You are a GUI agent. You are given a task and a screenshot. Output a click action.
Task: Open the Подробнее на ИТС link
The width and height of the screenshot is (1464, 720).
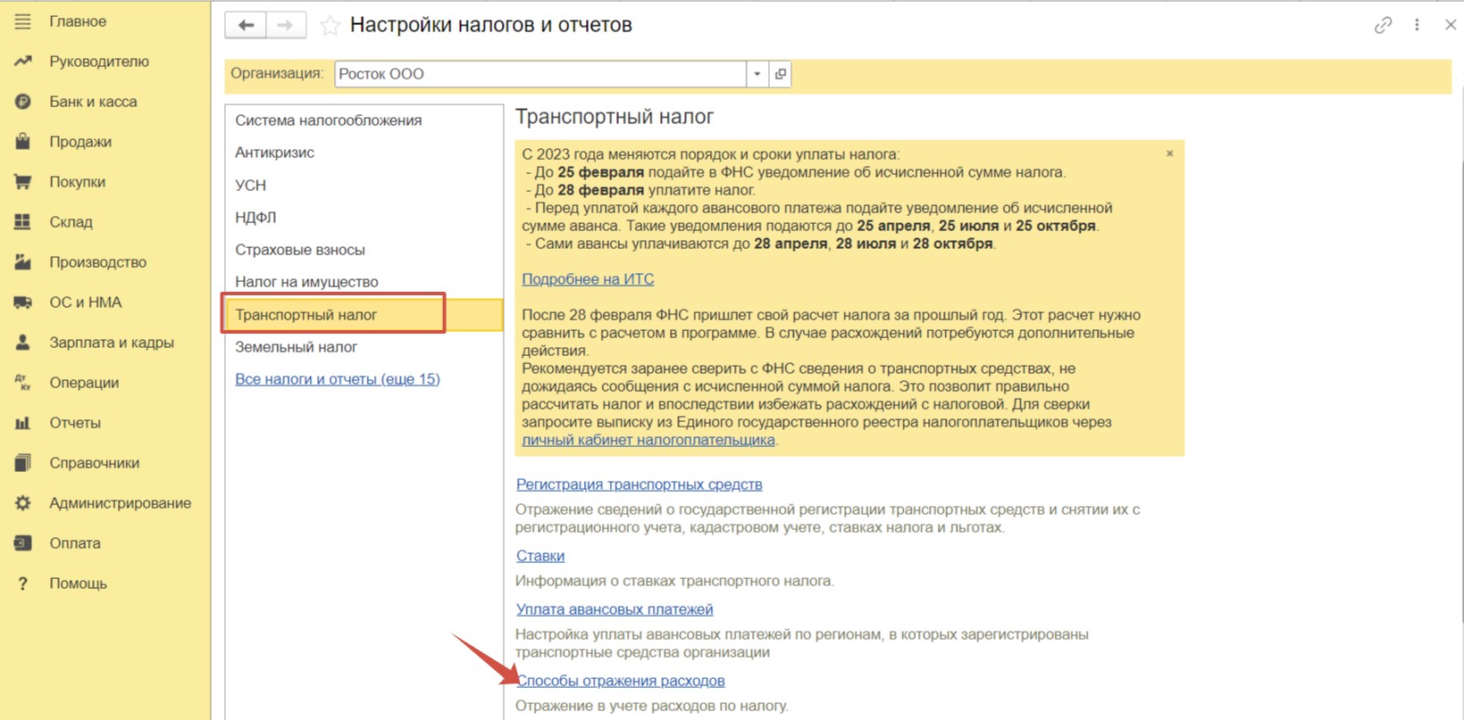pyautogui.click(x=588, y=279)
